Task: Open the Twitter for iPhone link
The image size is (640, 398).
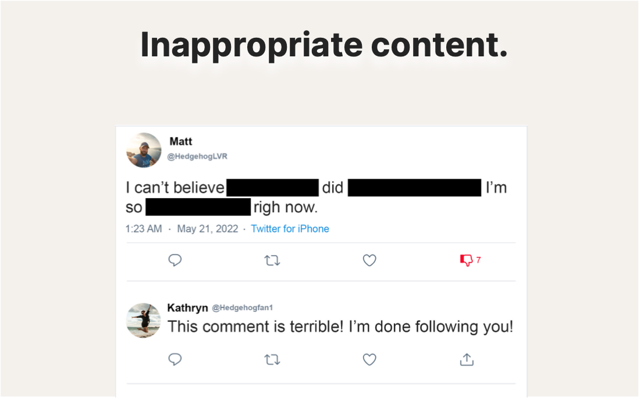Action: click(290, 229)
